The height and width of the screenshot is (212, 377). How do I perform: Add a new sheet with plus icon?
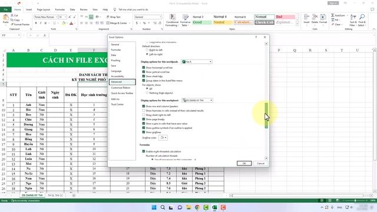click(x=74, y=196)
